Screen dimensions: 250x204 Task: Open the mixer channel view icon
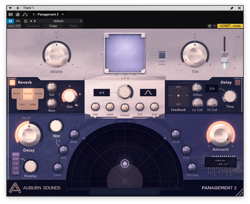click(x=11, y=15)
